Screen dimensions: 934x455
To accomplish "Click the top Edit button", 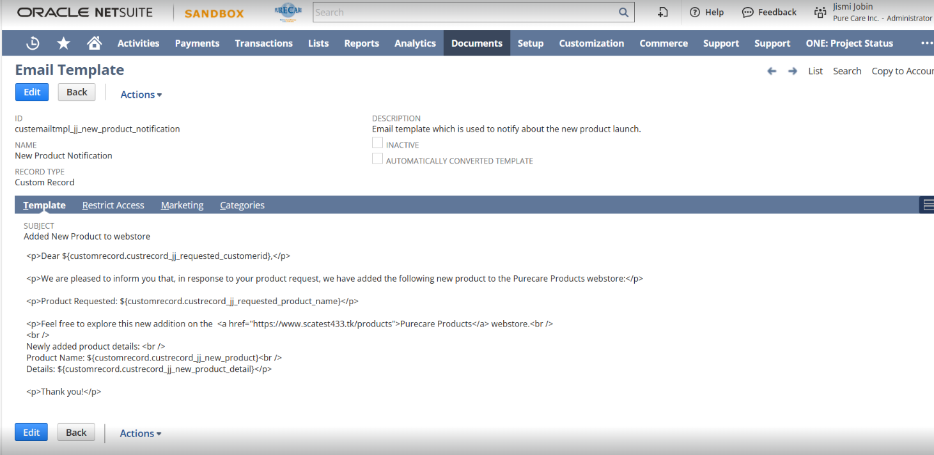I will [x=32, y=92].
